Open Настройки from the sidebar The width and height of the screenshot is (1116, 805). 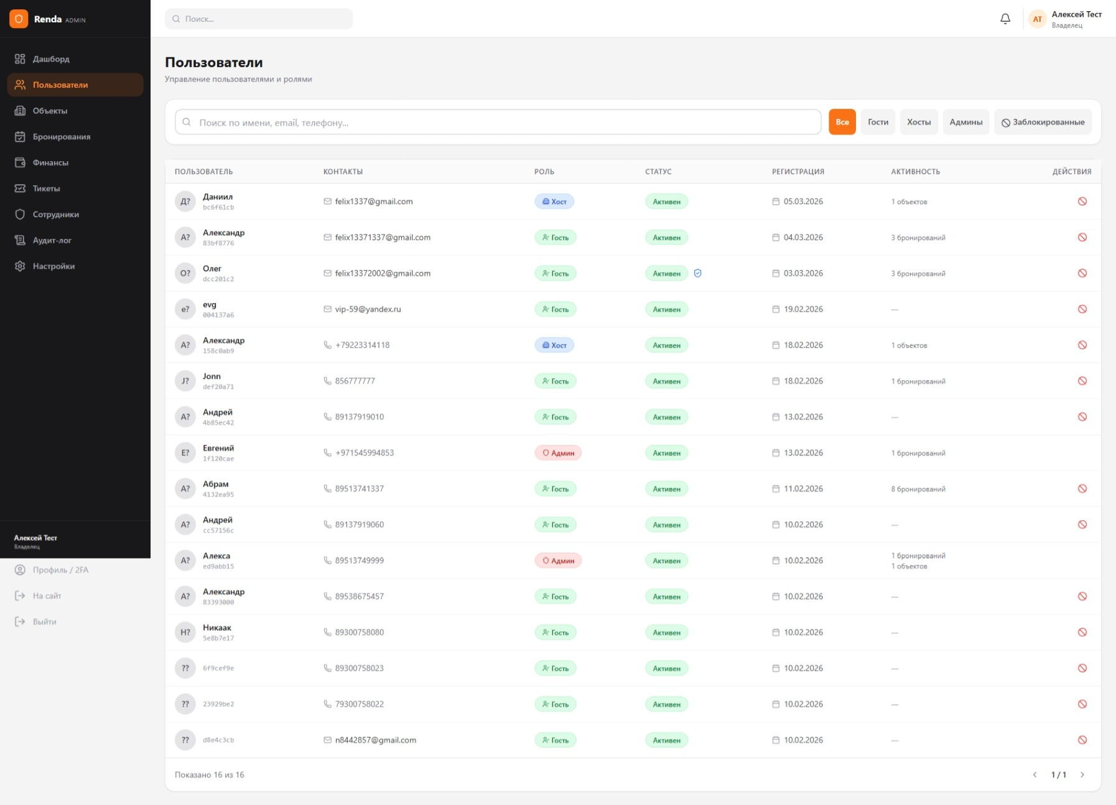(x=75, y=266)
